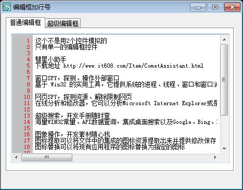Click the vertical scrollbar thumb
243x190 pixels.
tap(224, 80)
